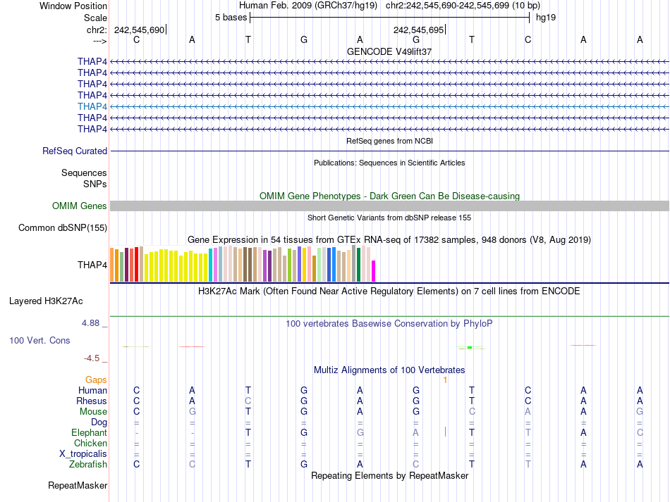Click the 100 Vert. Cons track label
Viewport: 670px width, 502px height.
coord(39,340)
